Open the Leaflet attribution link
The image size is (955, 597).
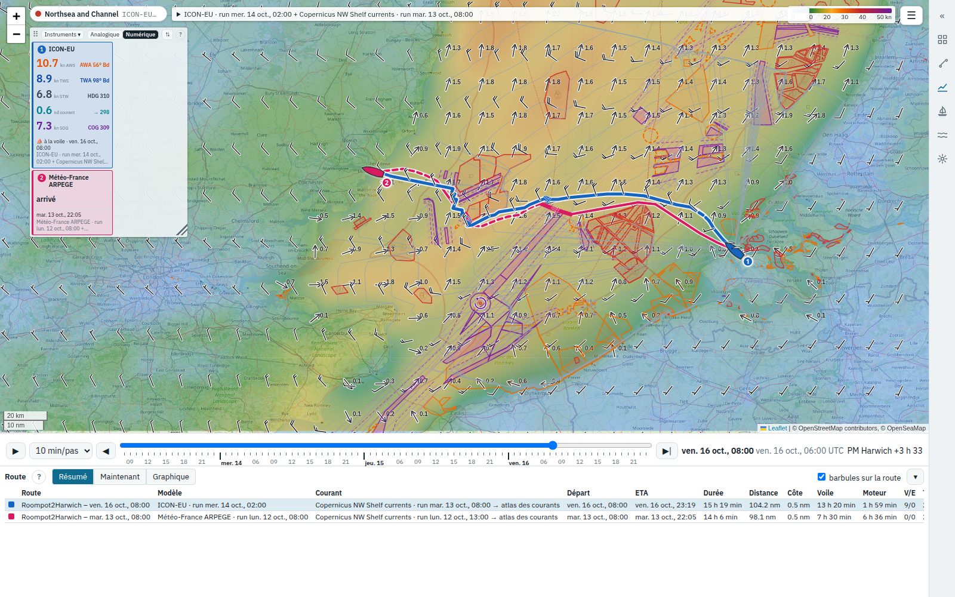(x=777, y=428)
